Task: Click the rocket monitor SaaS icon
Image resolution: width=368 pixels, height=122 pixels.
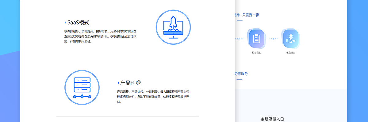Action: pyautogui.click(x=173, y=27)
